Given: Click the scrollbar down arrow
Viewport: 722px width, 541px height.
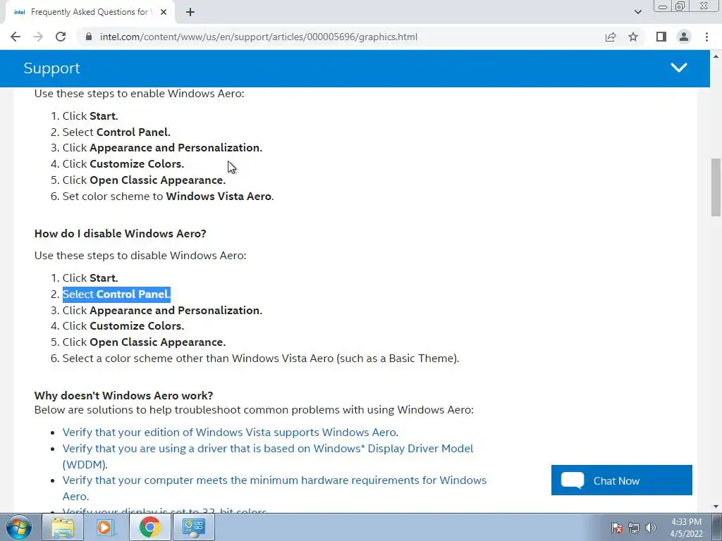Looking at the screenshot, I should tap(716, 507).
